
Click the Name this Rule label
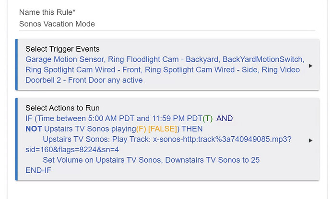point(46,12)
